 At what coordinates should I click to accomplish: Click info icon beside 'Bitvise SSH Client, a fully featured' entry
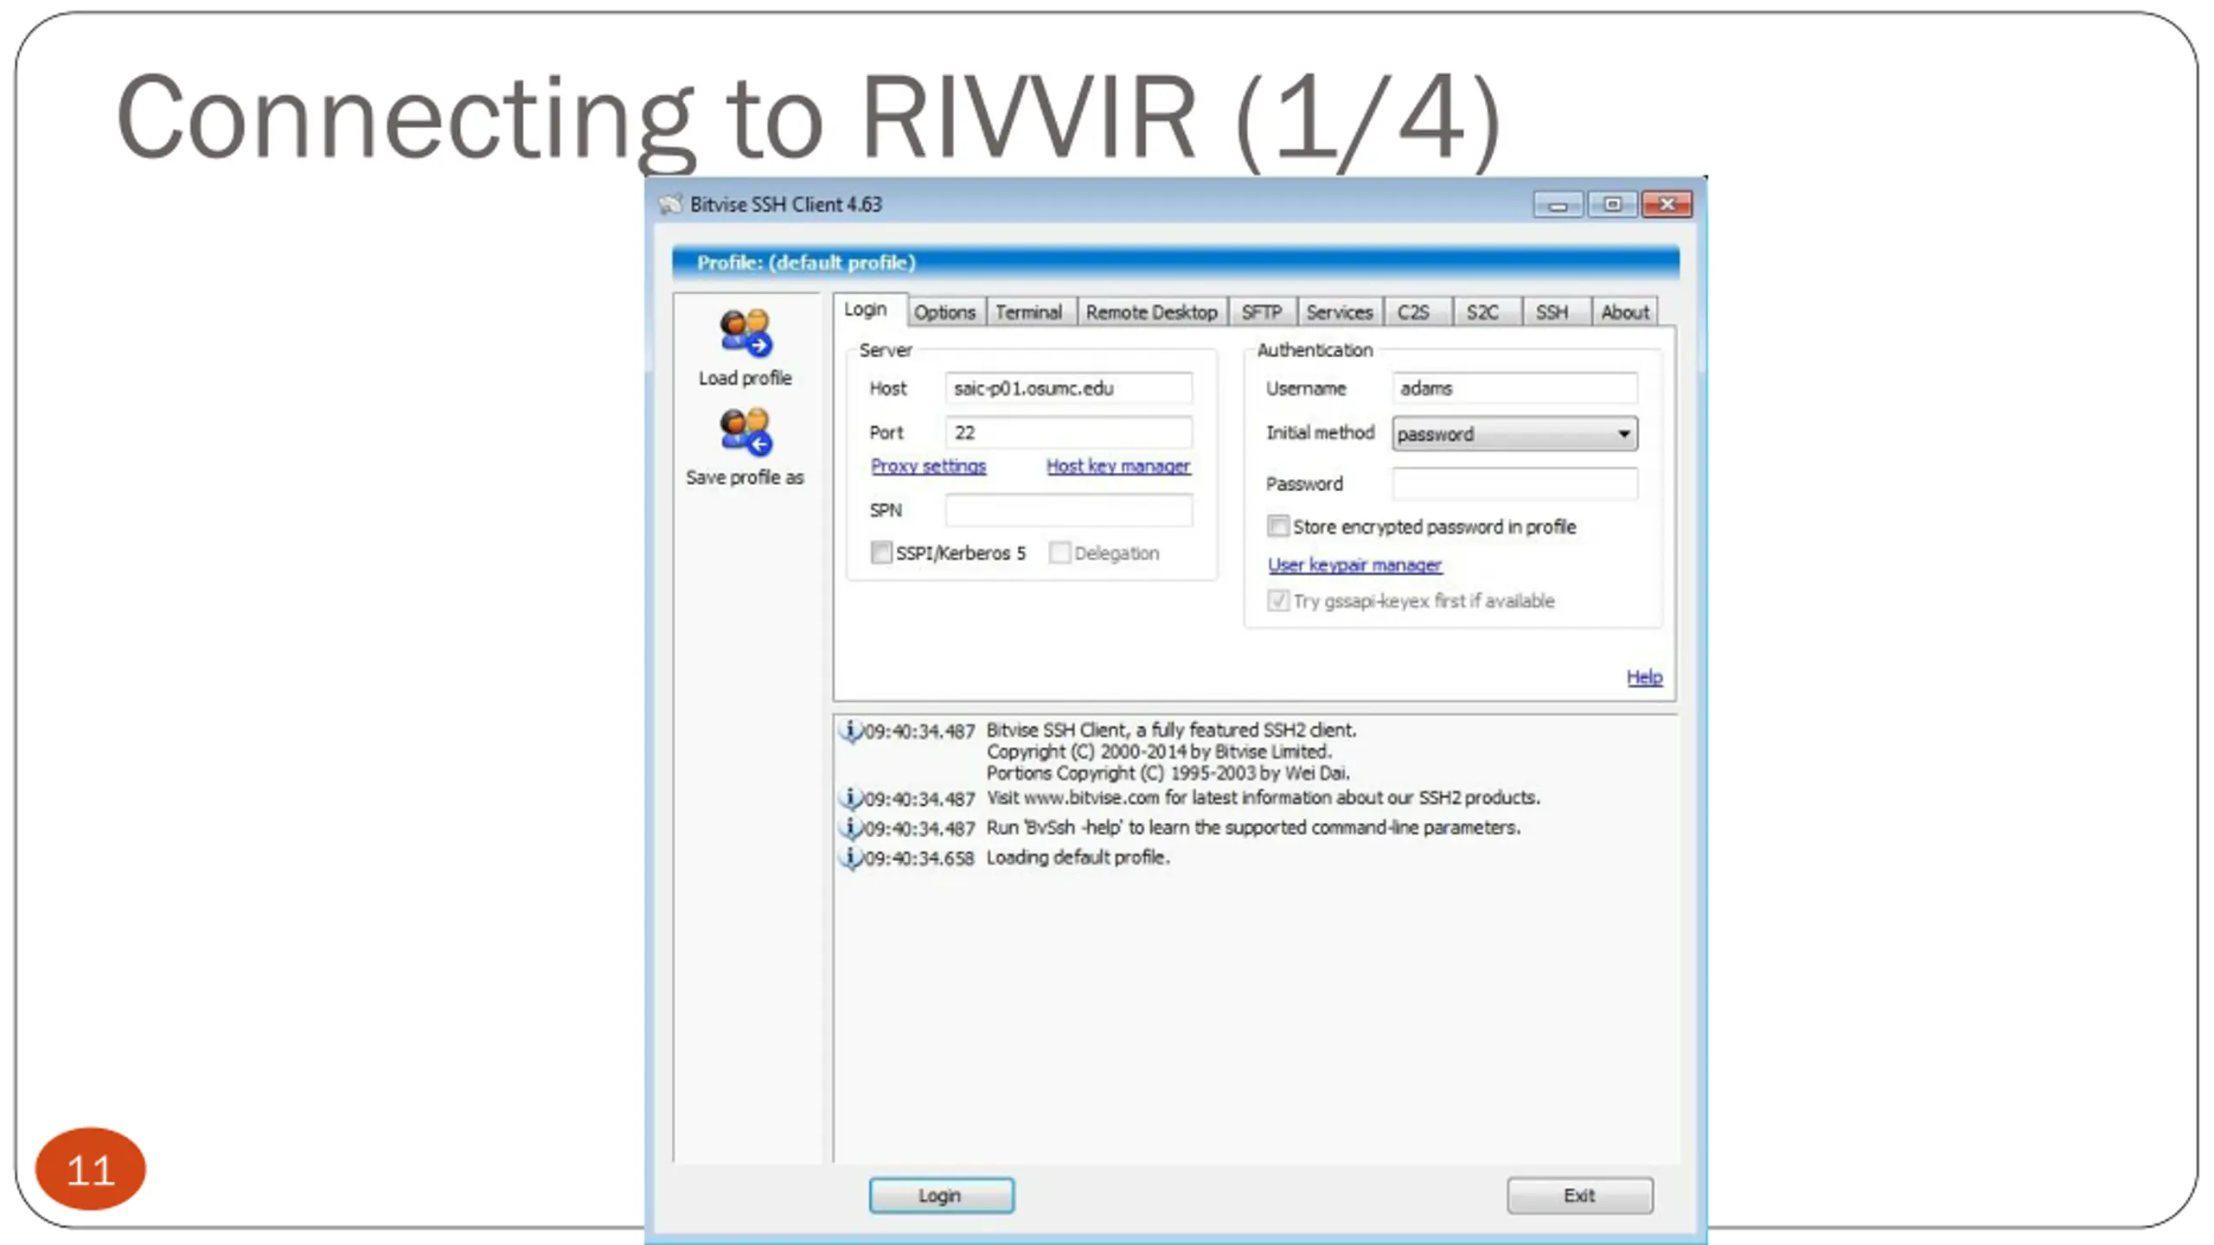[x=851, y=731]
